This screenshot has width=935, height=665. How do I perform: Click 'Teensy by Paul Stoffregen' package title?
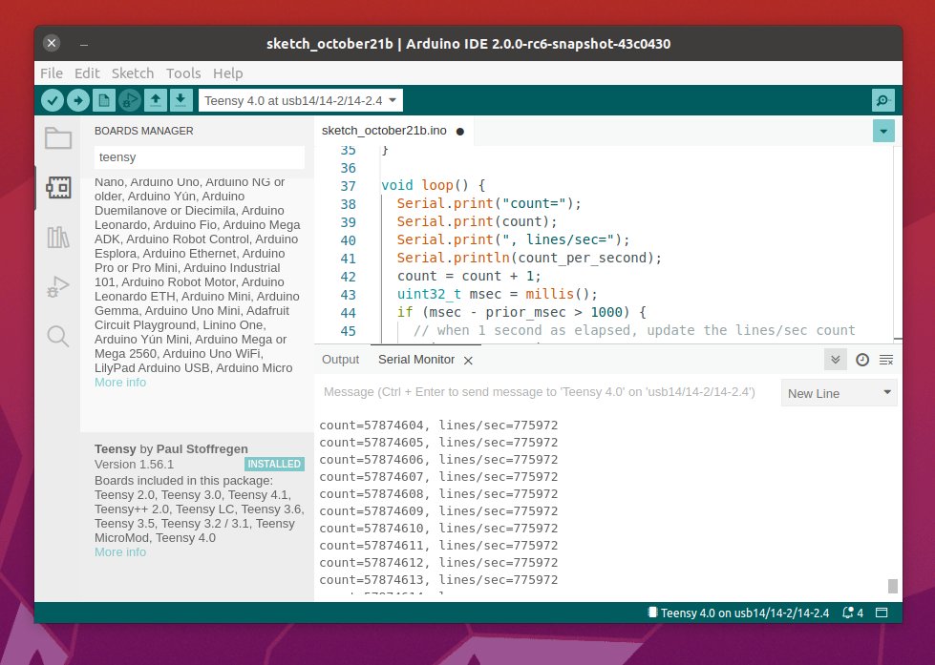coord(171,448)
